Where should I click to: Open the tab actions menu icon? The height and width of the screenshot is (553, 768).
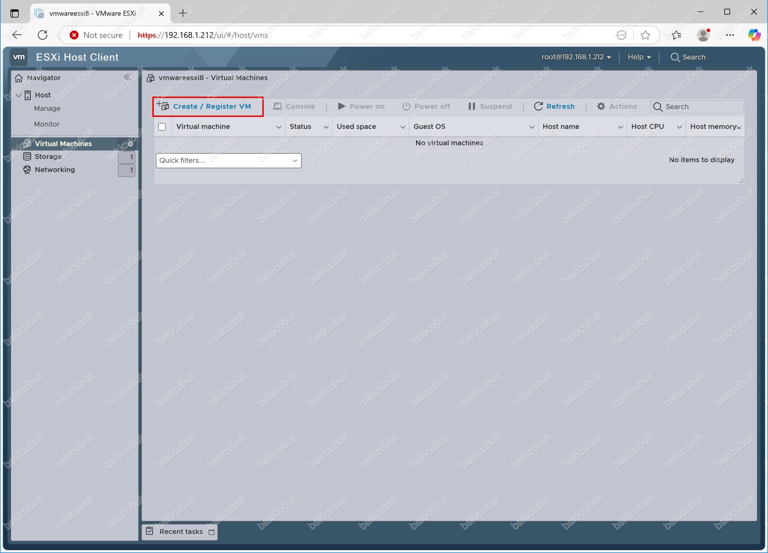click(15, 13)
